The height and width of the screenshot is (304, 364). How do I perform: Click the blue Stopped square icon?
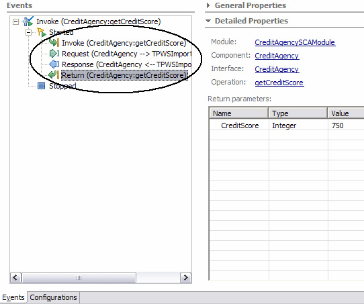(42, 86)
